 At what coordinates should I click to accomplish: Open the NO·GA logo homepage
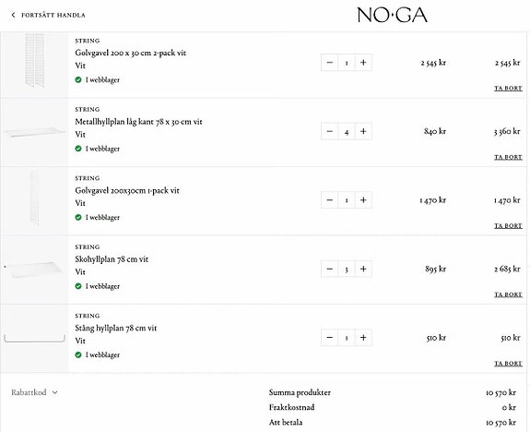coord(392,16)
